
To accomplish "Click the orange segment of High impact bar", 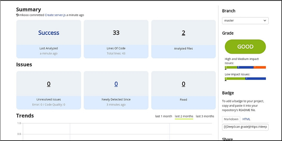I will pos(260,67).
